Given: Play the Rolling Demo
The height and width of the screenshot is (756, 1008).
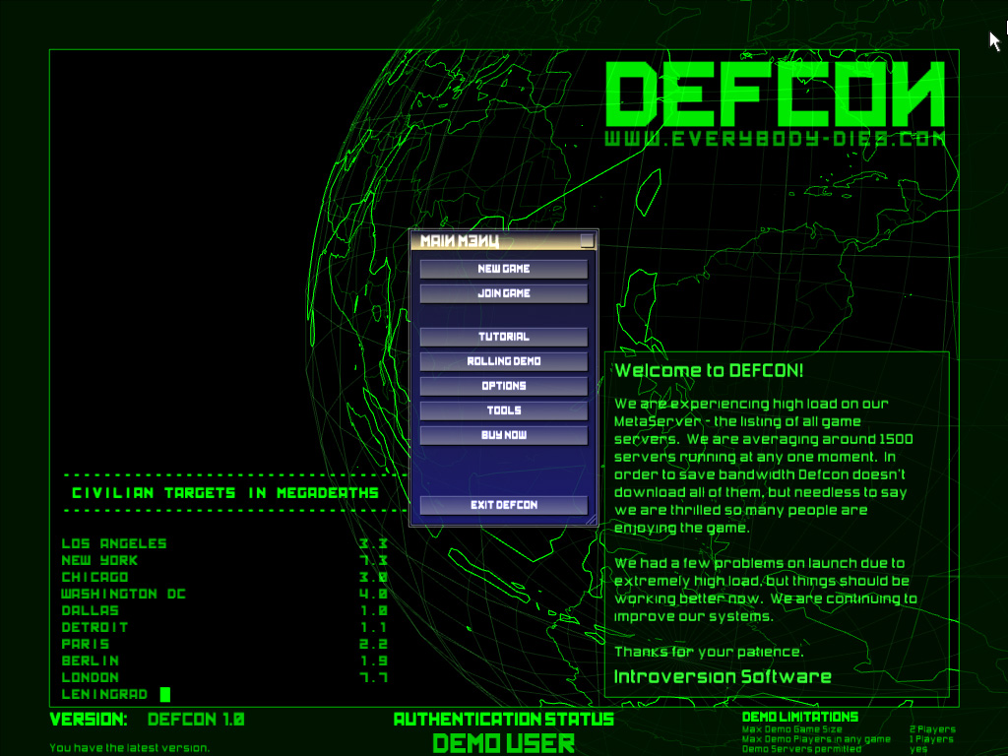Looking at the screenshot, I should pyautogui.click(x=503, y=361).
